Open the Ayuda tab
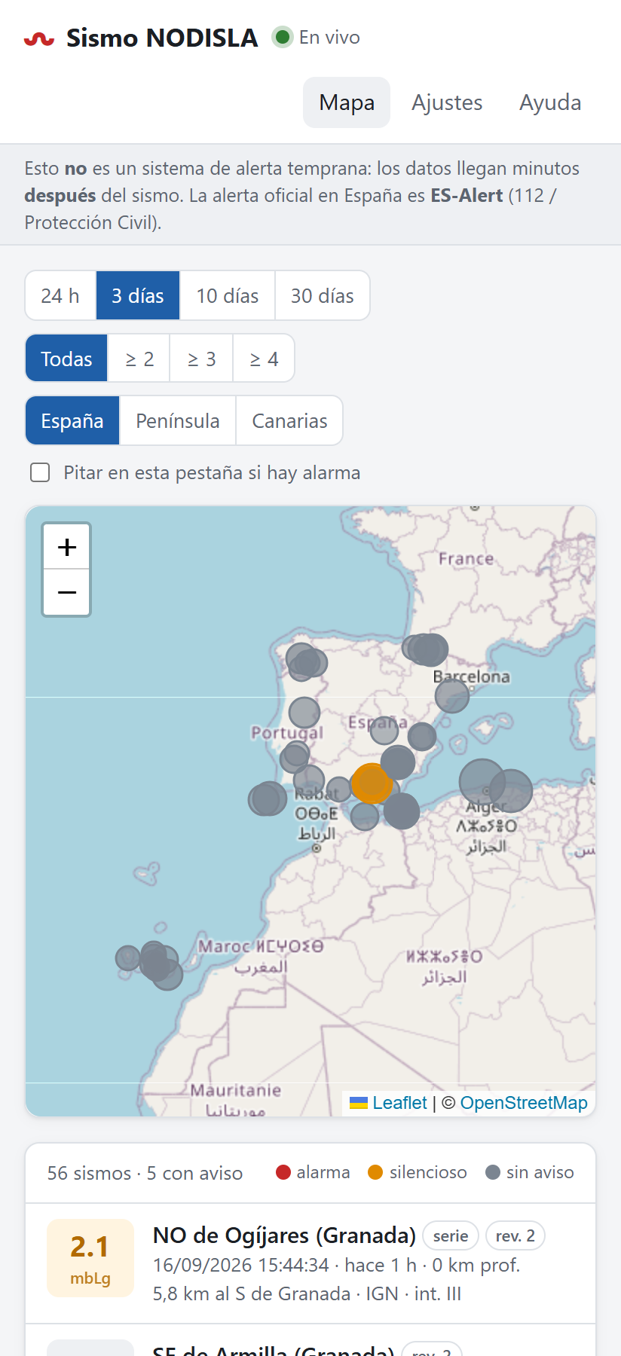 pyautogui.click(x=550, y=102)
